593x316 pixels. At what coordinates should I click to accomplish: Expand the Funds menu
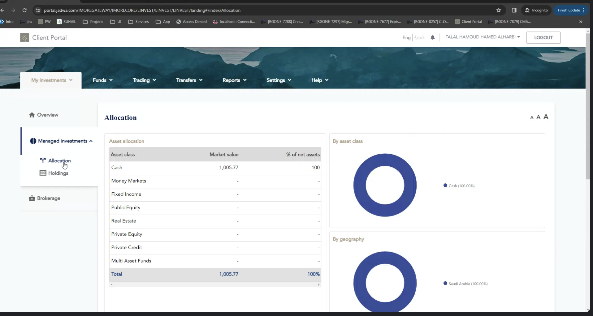102,80
